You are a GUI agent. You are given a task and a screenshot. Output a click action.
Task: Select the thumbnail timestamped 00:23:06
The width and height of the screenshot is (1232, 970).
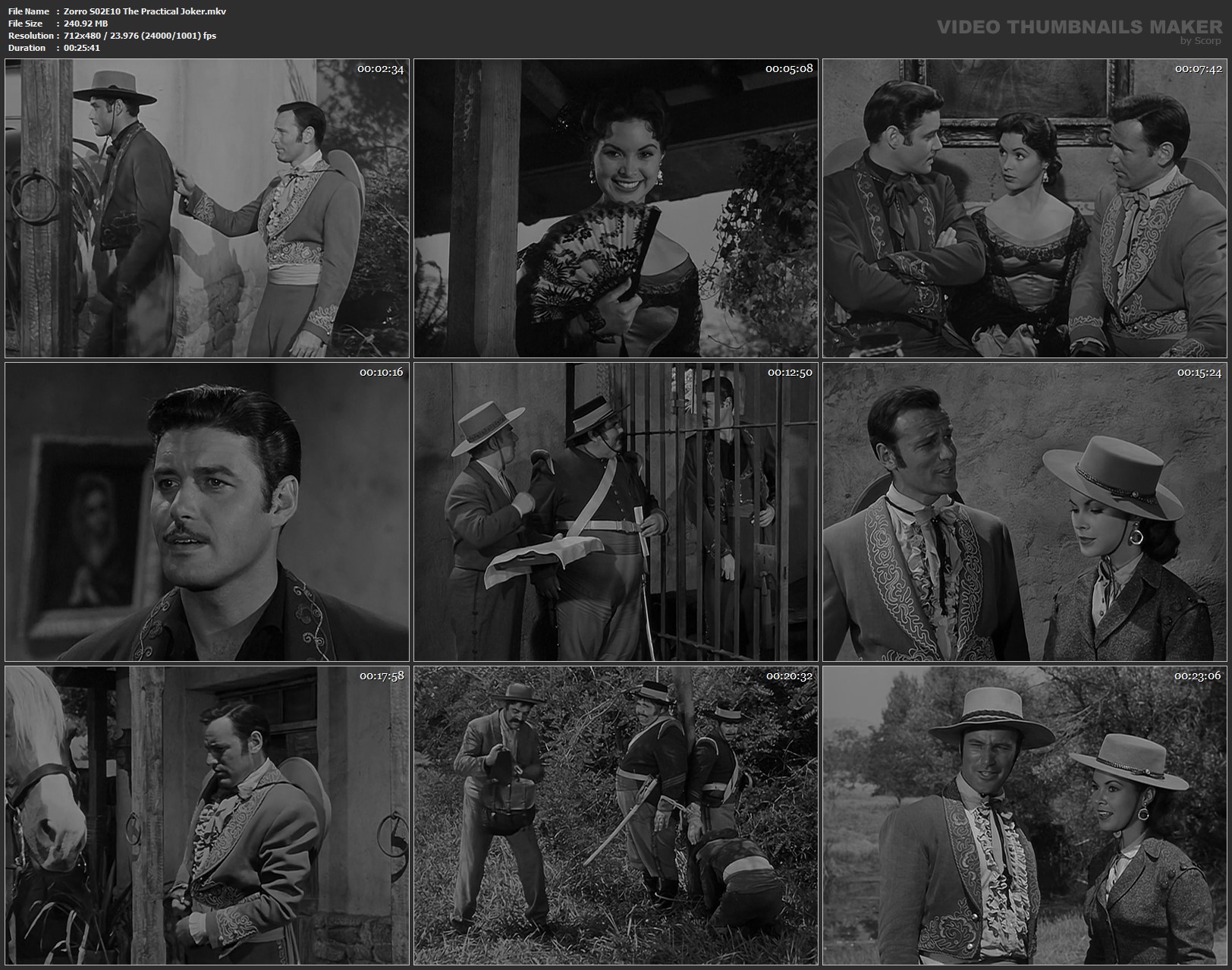pos(1025,815)
